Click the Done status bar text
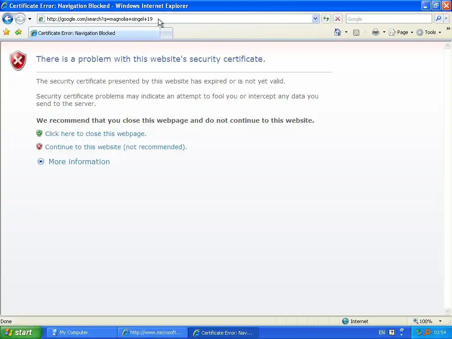452x339 pixels. (6, 321)
